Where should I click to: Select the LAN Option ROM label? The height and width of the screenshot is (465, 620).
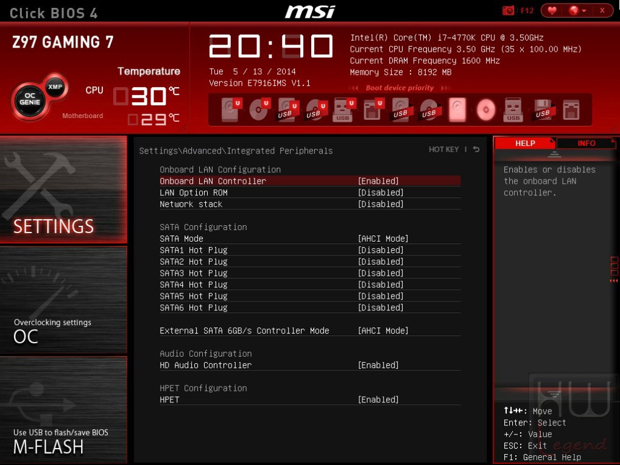(193, 192)
